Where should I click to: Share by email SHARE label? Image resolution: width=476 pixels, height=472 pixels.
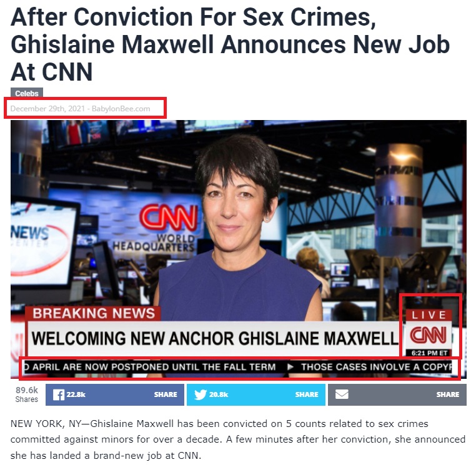448,394
